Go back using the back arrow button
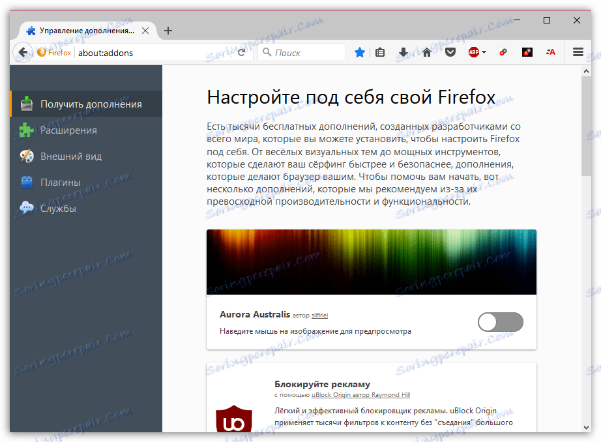Image resolution: width=601 pixels, height=442 pixels. (x=22, y=53)
